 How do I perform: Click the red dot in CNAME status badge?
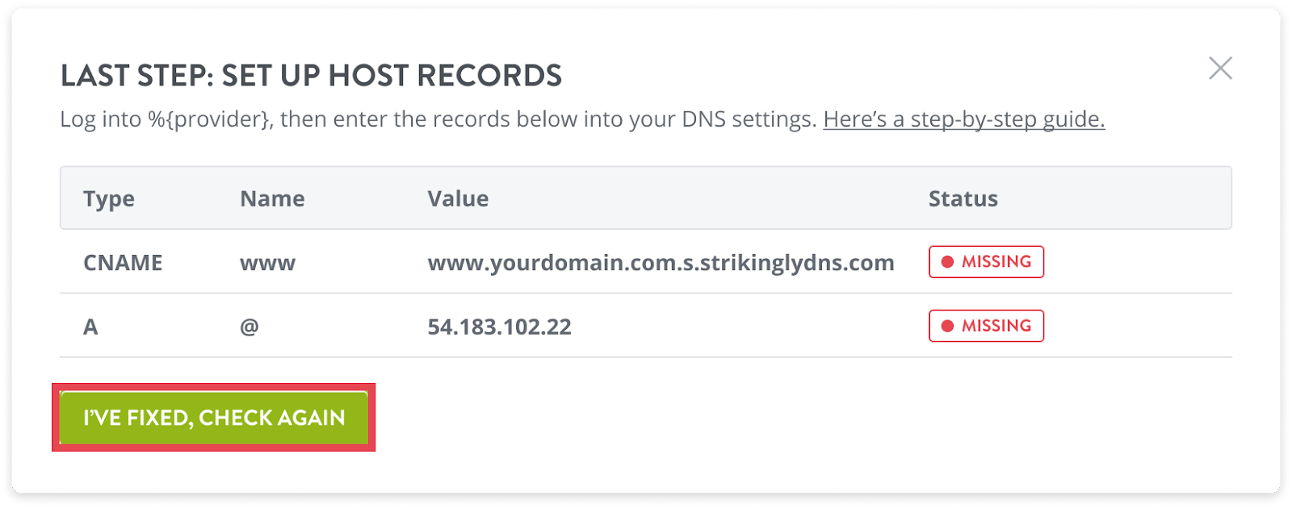click(x=948, y=262)
